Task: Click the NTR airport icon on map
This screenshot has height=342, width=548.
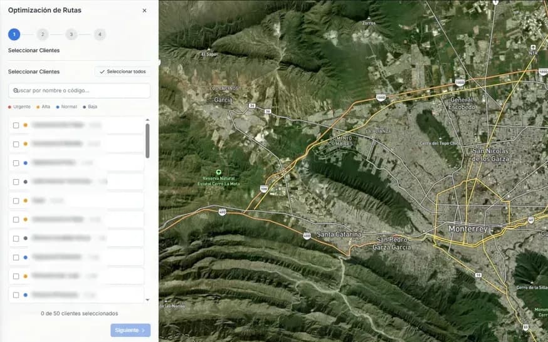Action: [x=533, y=48]
